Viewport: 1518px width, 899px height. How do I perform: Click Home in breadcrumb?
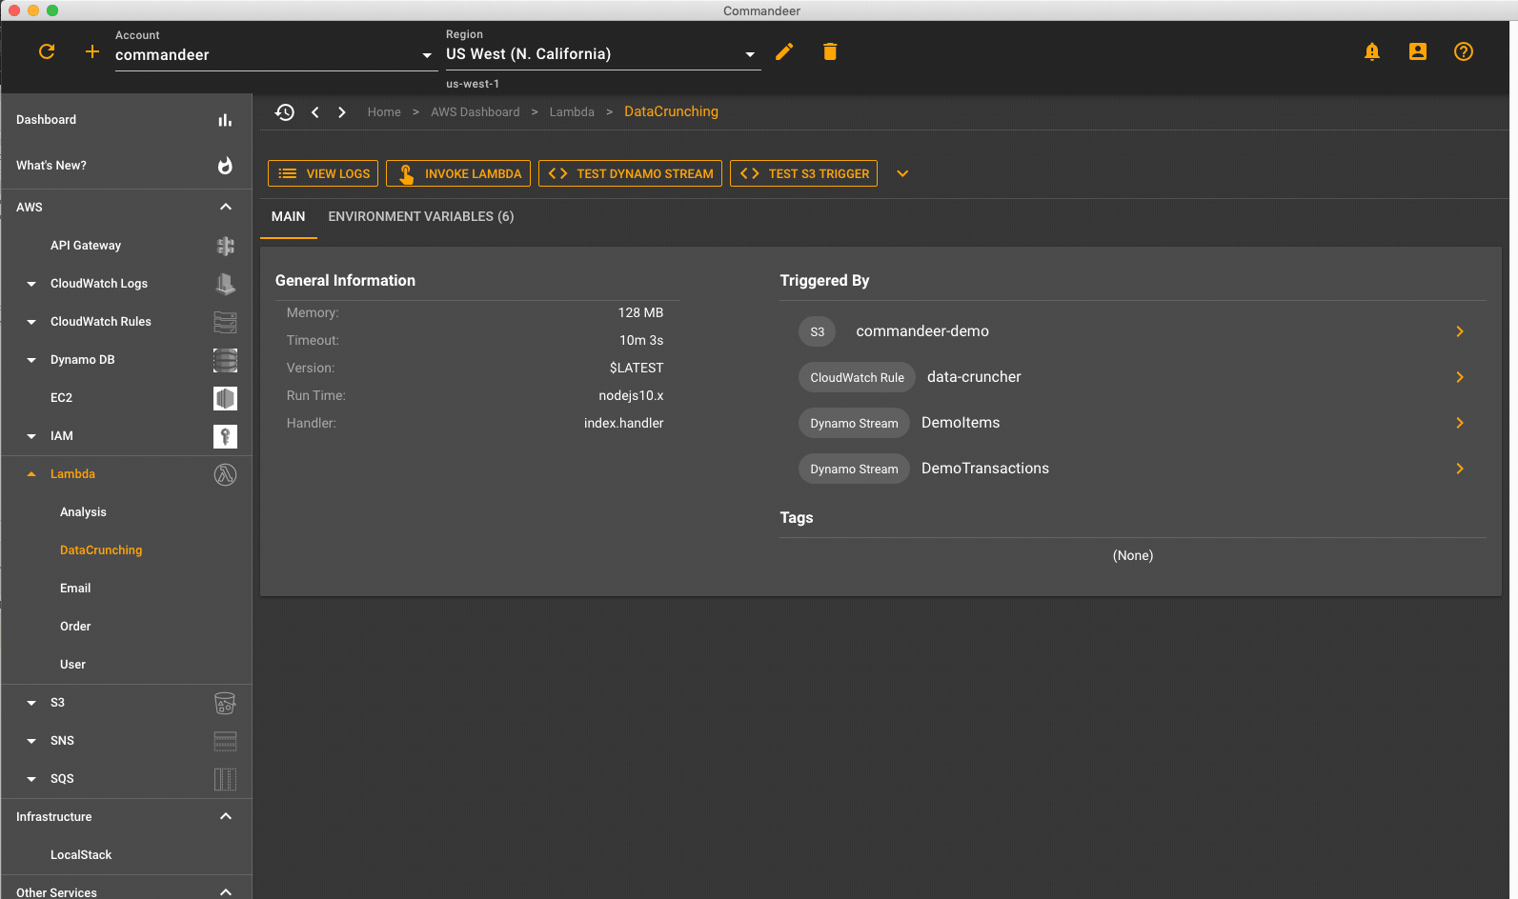(x=384, y=112)
